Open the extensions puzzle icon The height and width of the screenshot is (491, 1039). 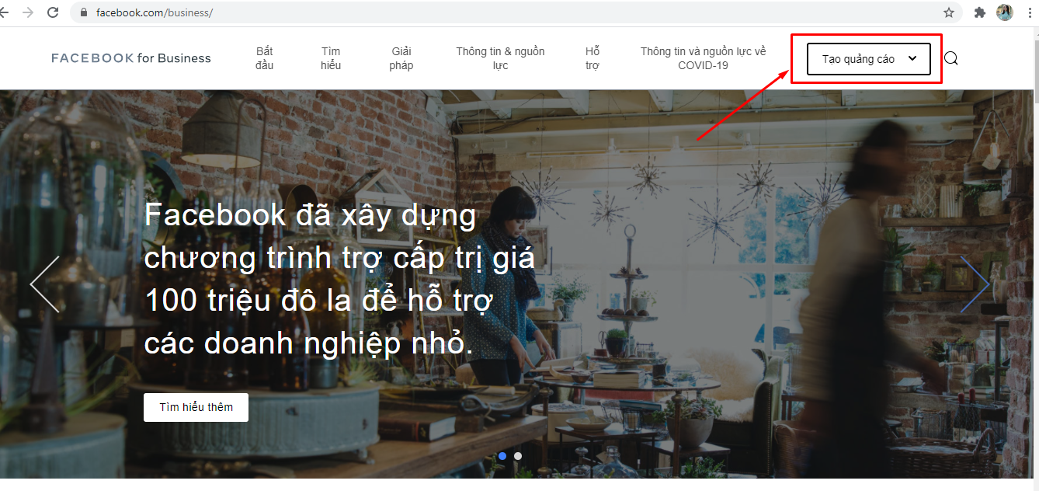980,12
